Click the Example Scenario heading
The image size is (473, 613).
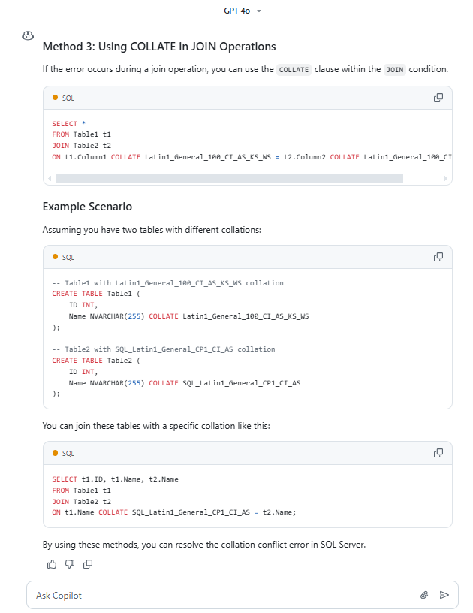[x=88, y=206]
